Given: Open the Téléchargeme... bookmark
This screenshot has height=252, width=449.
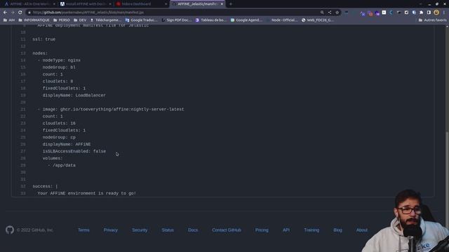Looking at the screenshot, I should (x=106, y=20).
